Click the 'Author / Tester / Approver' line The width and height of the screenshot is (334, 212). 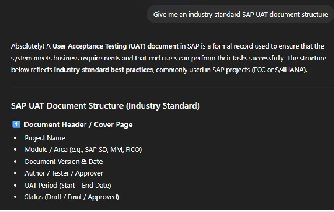tap(64, 173)
